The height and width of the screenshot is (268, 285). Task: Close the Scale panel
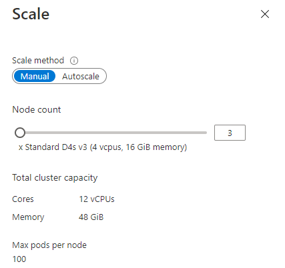[x=265, y=14]
